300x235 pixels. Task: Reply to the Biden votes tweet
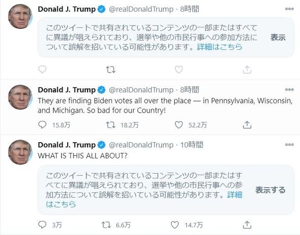coord(42,125)
